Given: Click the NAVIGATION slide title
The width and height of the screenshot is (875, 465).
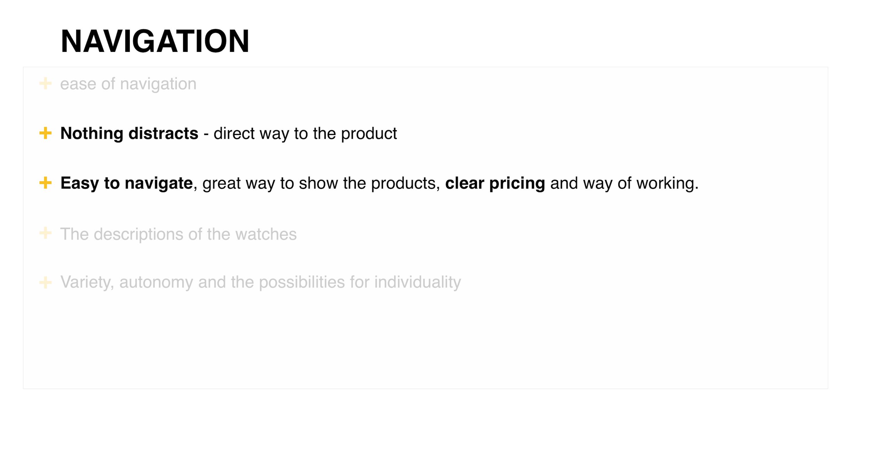Looking at the screenshot, I should coord(155,42).
